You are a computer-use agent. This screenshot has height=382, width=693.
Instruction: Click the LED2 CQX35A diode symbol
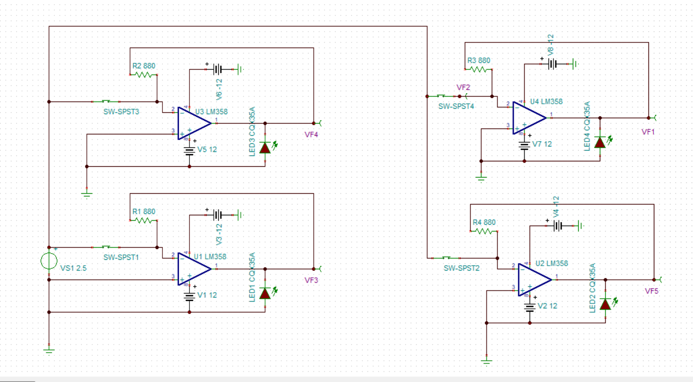(x=606, y=303)
